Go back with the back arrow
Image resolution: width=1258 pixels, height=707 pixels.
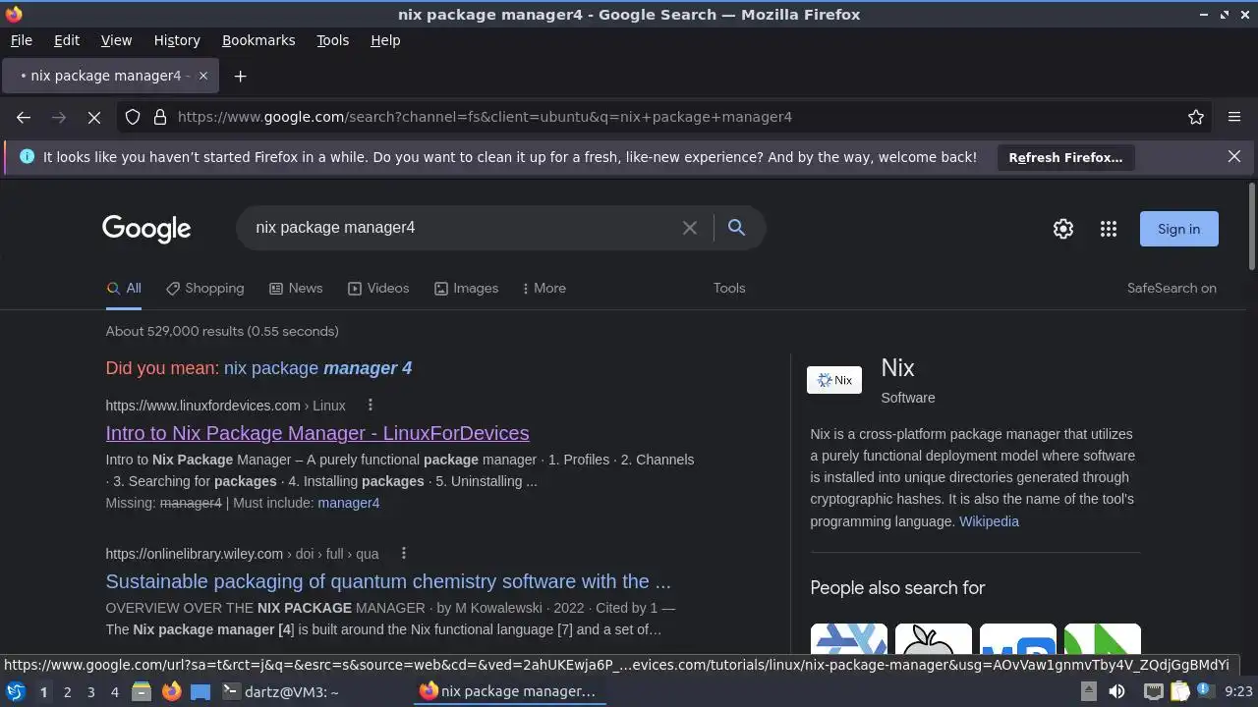[24, 117]
